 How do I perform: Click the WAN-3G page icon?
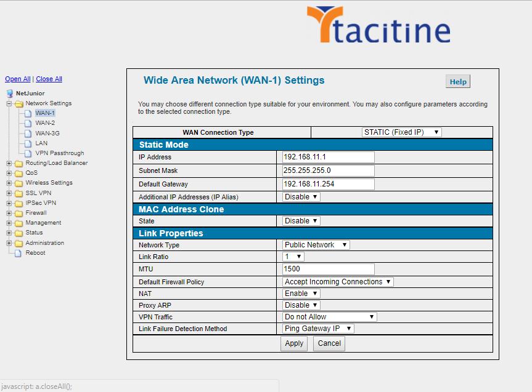[x=28, y=133]
